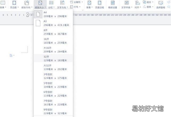Expand the 纸张方向 dropdown arrow
Screen dimensions: 171x117
click(x=32, y=7)
